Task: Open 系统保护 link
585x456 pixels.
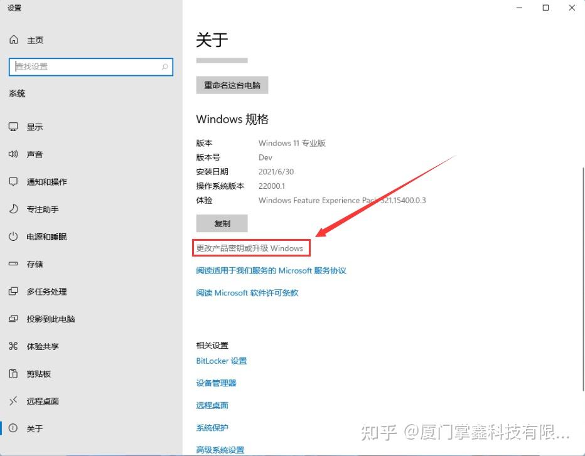Action: (212, 428)
